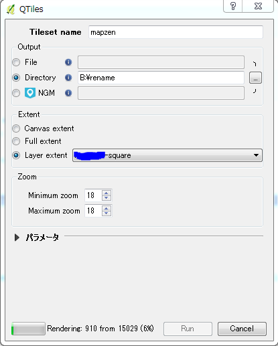
Task: Click the Output group heading
Action: (x=29, y=47)
